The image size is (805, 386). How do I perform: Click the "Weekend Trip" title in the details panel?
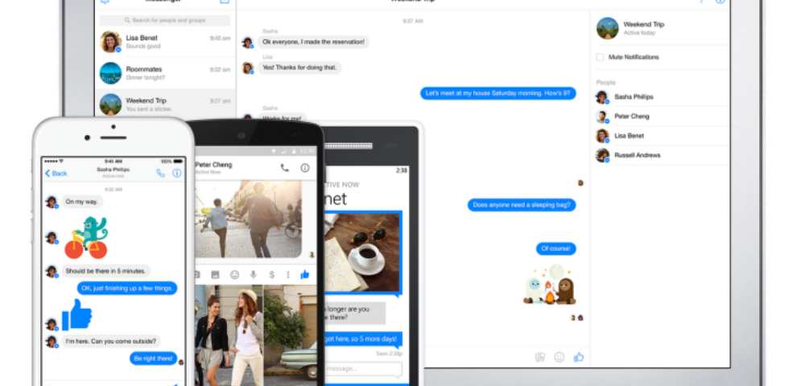coord(644,24)
